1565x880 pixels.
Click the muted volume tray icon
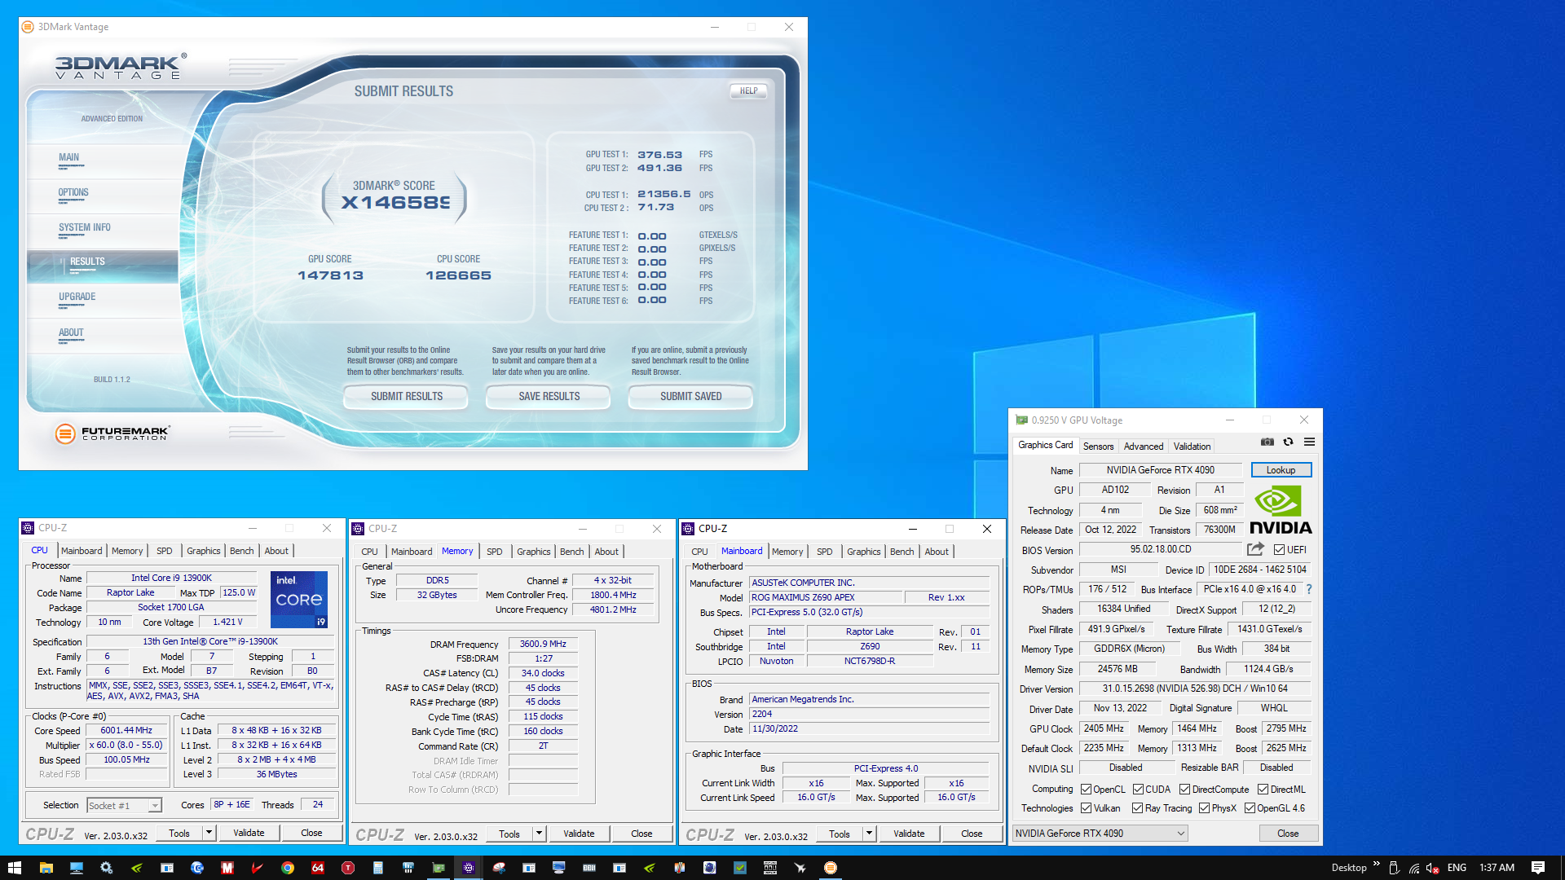pos(1433,868)
